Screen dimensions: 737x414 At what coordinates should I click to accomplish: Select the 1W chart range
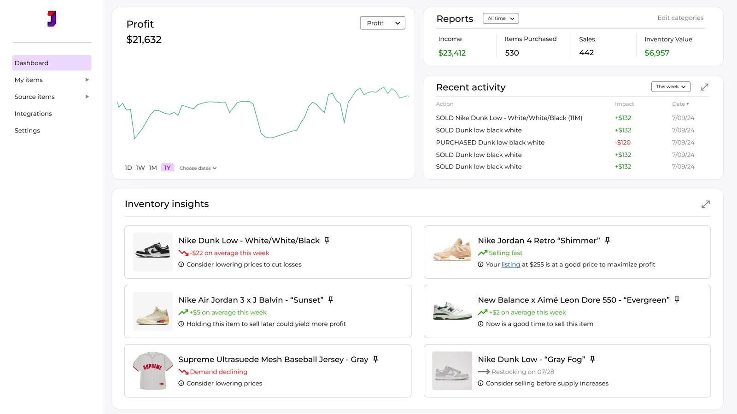[140, 168]
